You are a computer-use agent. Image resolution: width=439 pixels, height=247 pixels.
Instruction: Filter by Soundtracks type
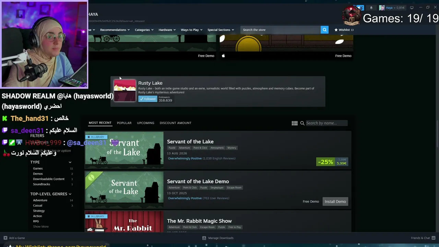pos(41,184)
